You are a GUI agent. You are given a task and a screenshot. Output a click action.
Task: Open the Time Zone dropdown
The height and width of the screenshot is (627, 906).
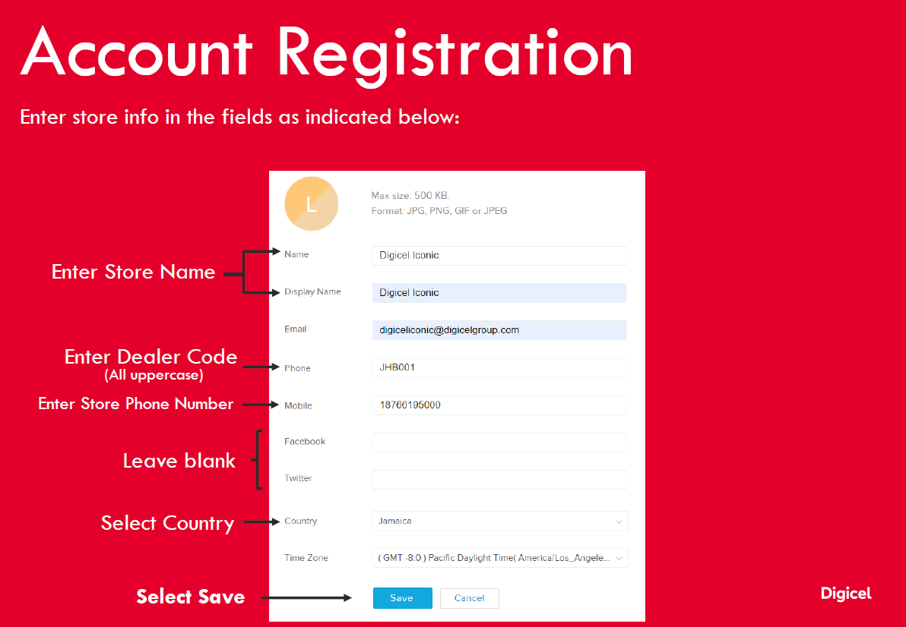tap(500, 559)
